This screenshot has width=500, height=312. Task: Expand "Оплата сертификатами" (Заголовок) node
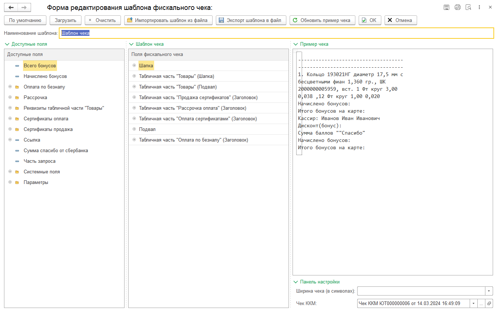pyautogui.click(x=134, y=119)
